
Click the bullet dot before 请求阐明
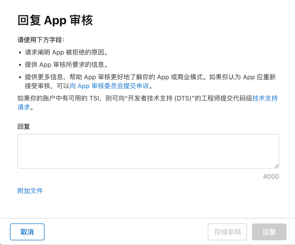coord(20,53)
